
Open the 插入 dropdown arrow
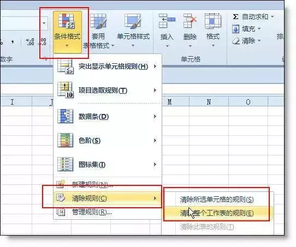pyautogui.click(x=167, y=46)
